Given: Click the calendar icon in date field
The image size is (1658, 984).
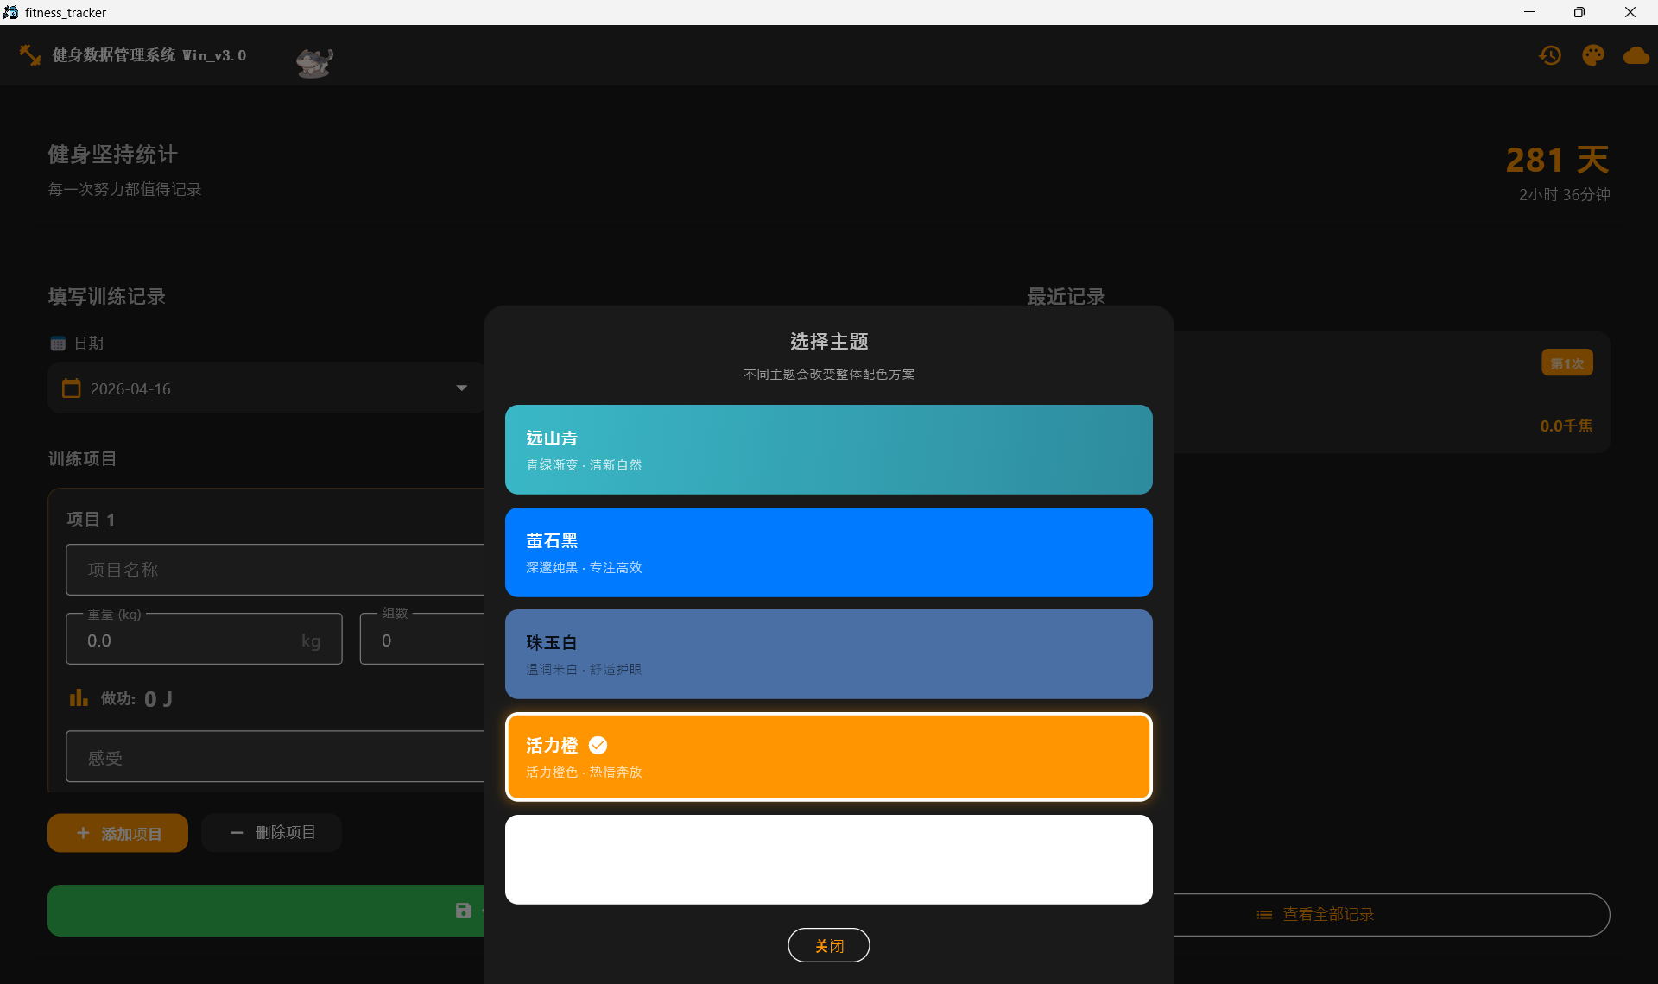Looking at the screenshot, I should coord(72,388).
